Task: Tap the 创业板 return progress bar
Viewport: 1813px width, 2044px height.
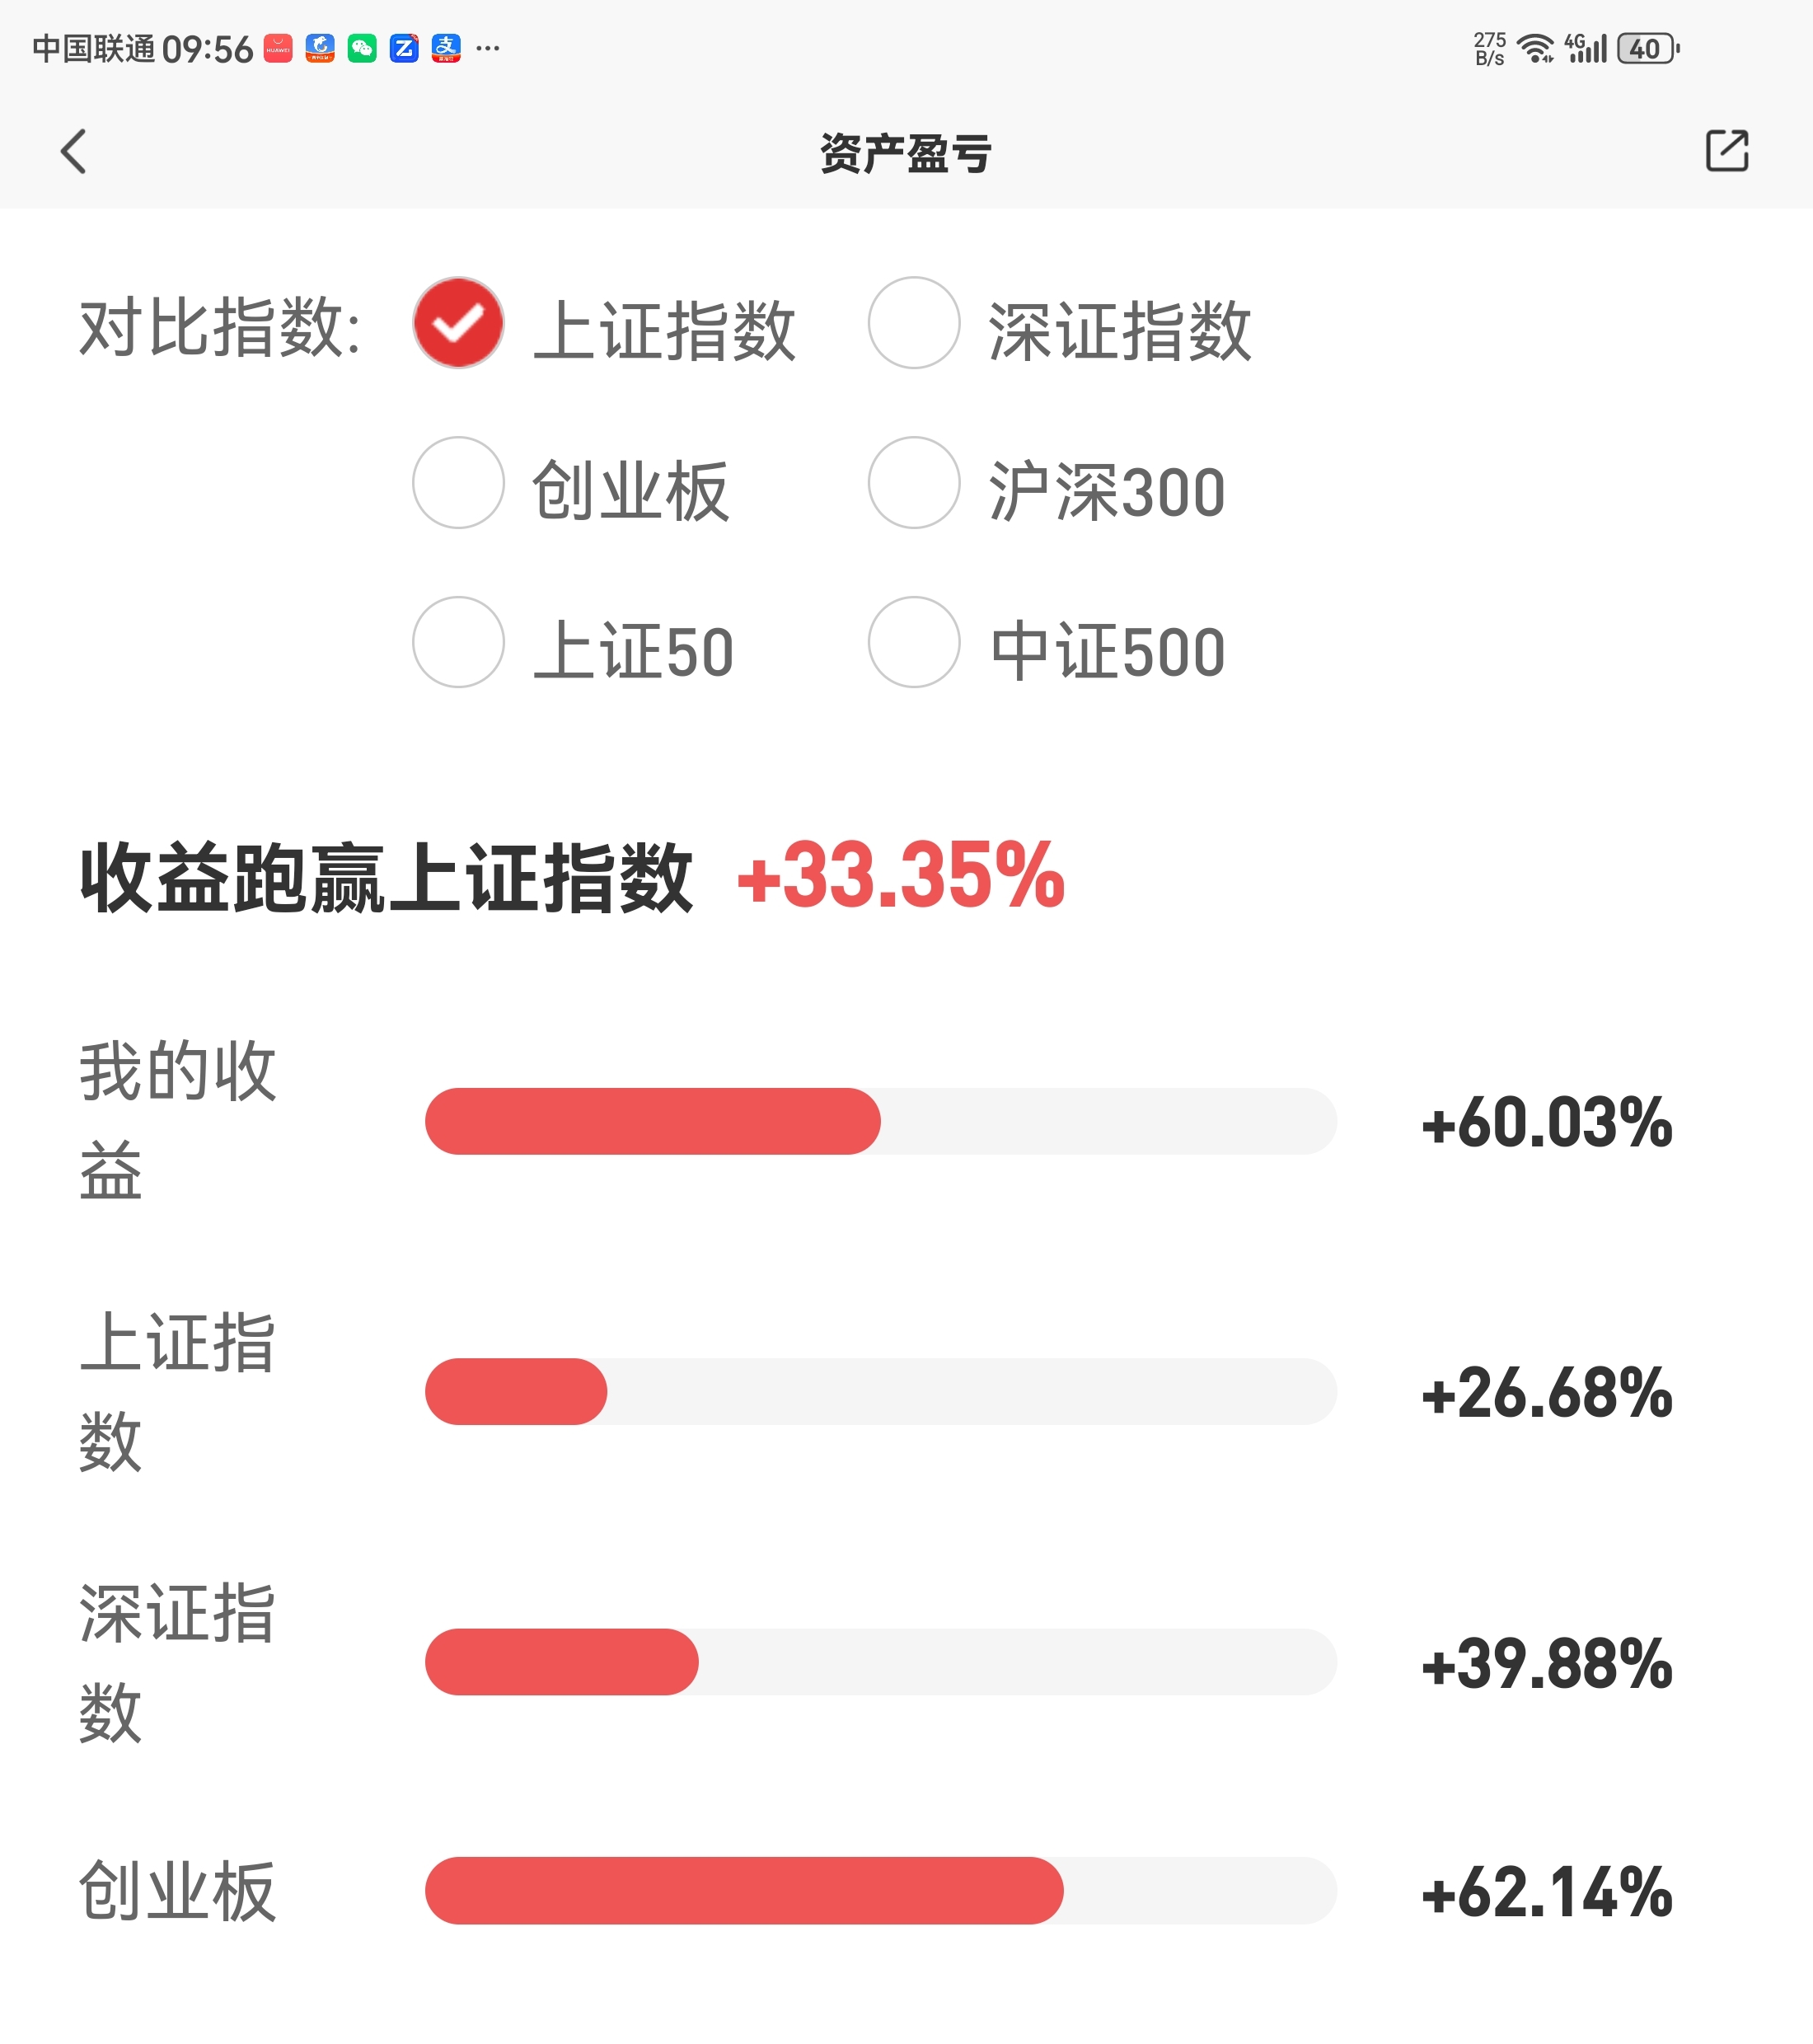Action: tap(880, 1891)
